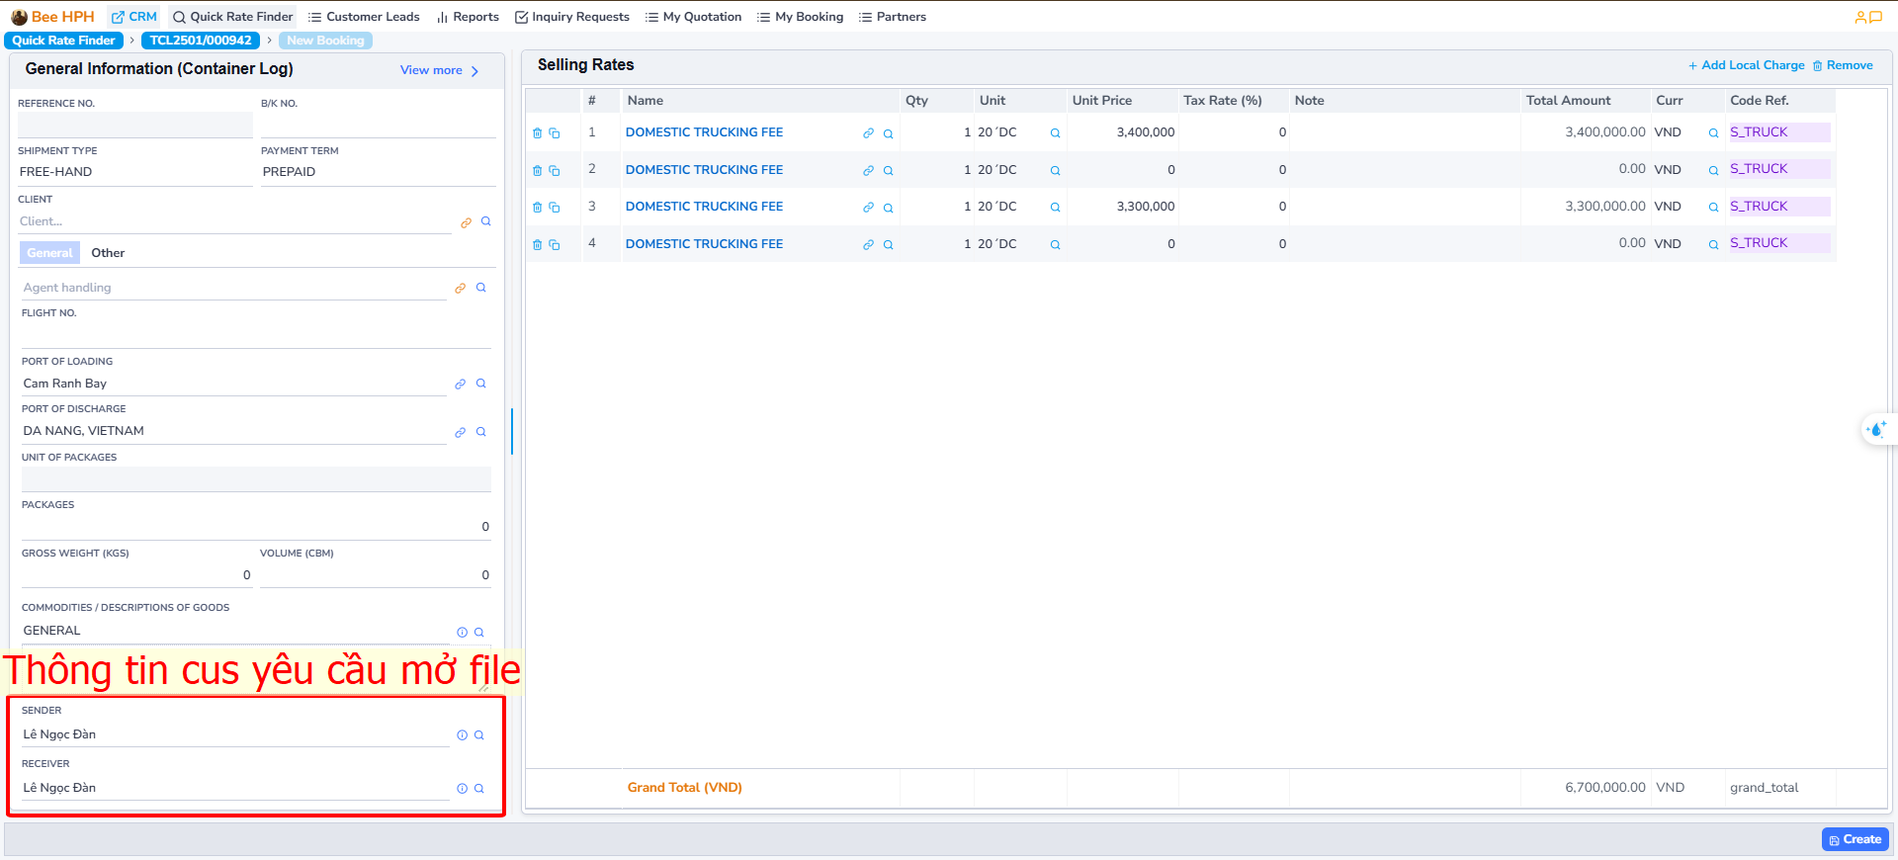This screenshot has width=1898, height=860.
Task: Click the floating water drop assistant icon
Action: (x=1875, y=429)
